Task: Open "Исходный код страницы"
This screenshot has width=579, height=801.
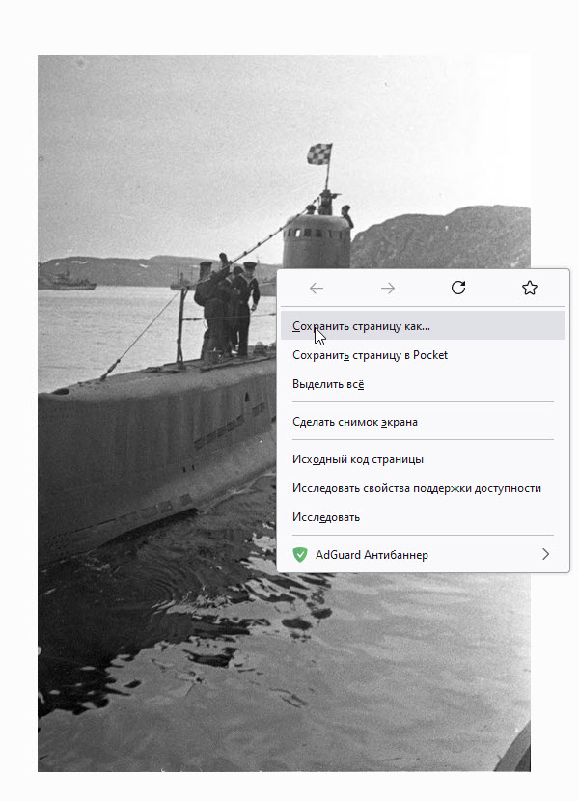Action: coord(423,459)
